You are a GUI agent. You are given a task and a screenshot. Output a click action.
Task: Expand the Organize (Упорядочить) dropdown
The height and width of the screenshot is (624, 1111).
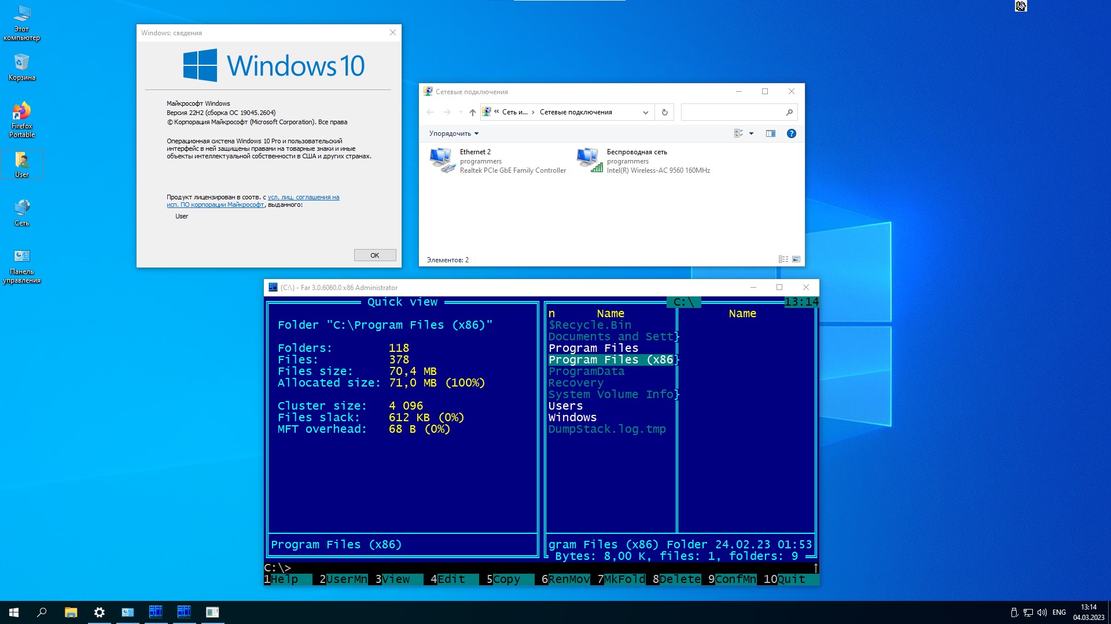click(454, 133)
